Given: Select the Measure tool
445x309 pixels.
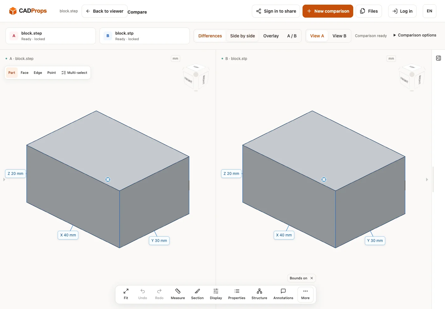Looking at the screenshot, I should pyautogui.click(x=178, y=294).
